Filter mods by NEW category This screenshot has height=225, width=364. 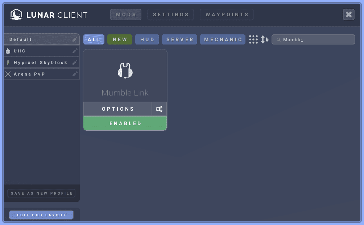click(120, 39)
